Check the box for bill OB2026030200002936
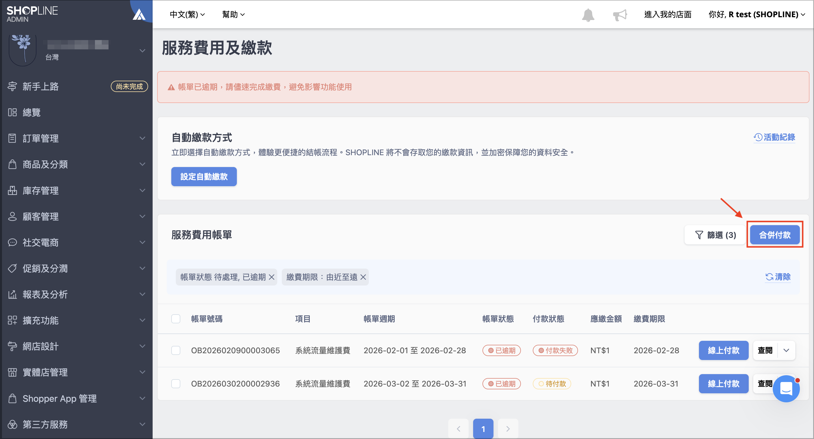814x439 pixels. coord(176,384)
